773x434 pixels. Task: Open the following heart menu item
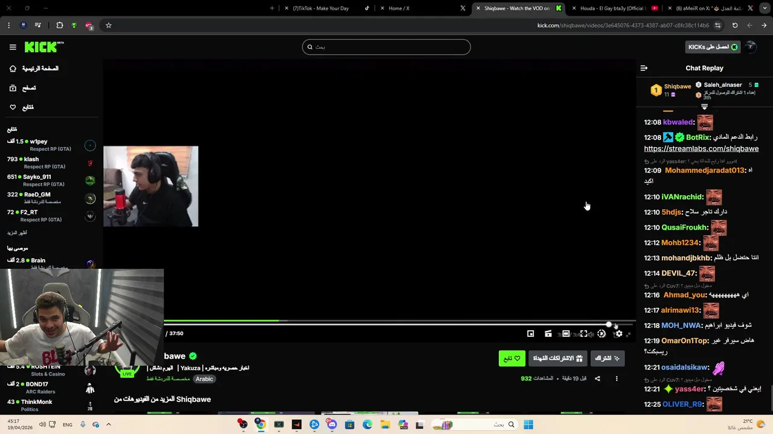22,107
